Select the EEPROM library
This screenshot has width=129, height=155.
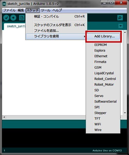103,45
